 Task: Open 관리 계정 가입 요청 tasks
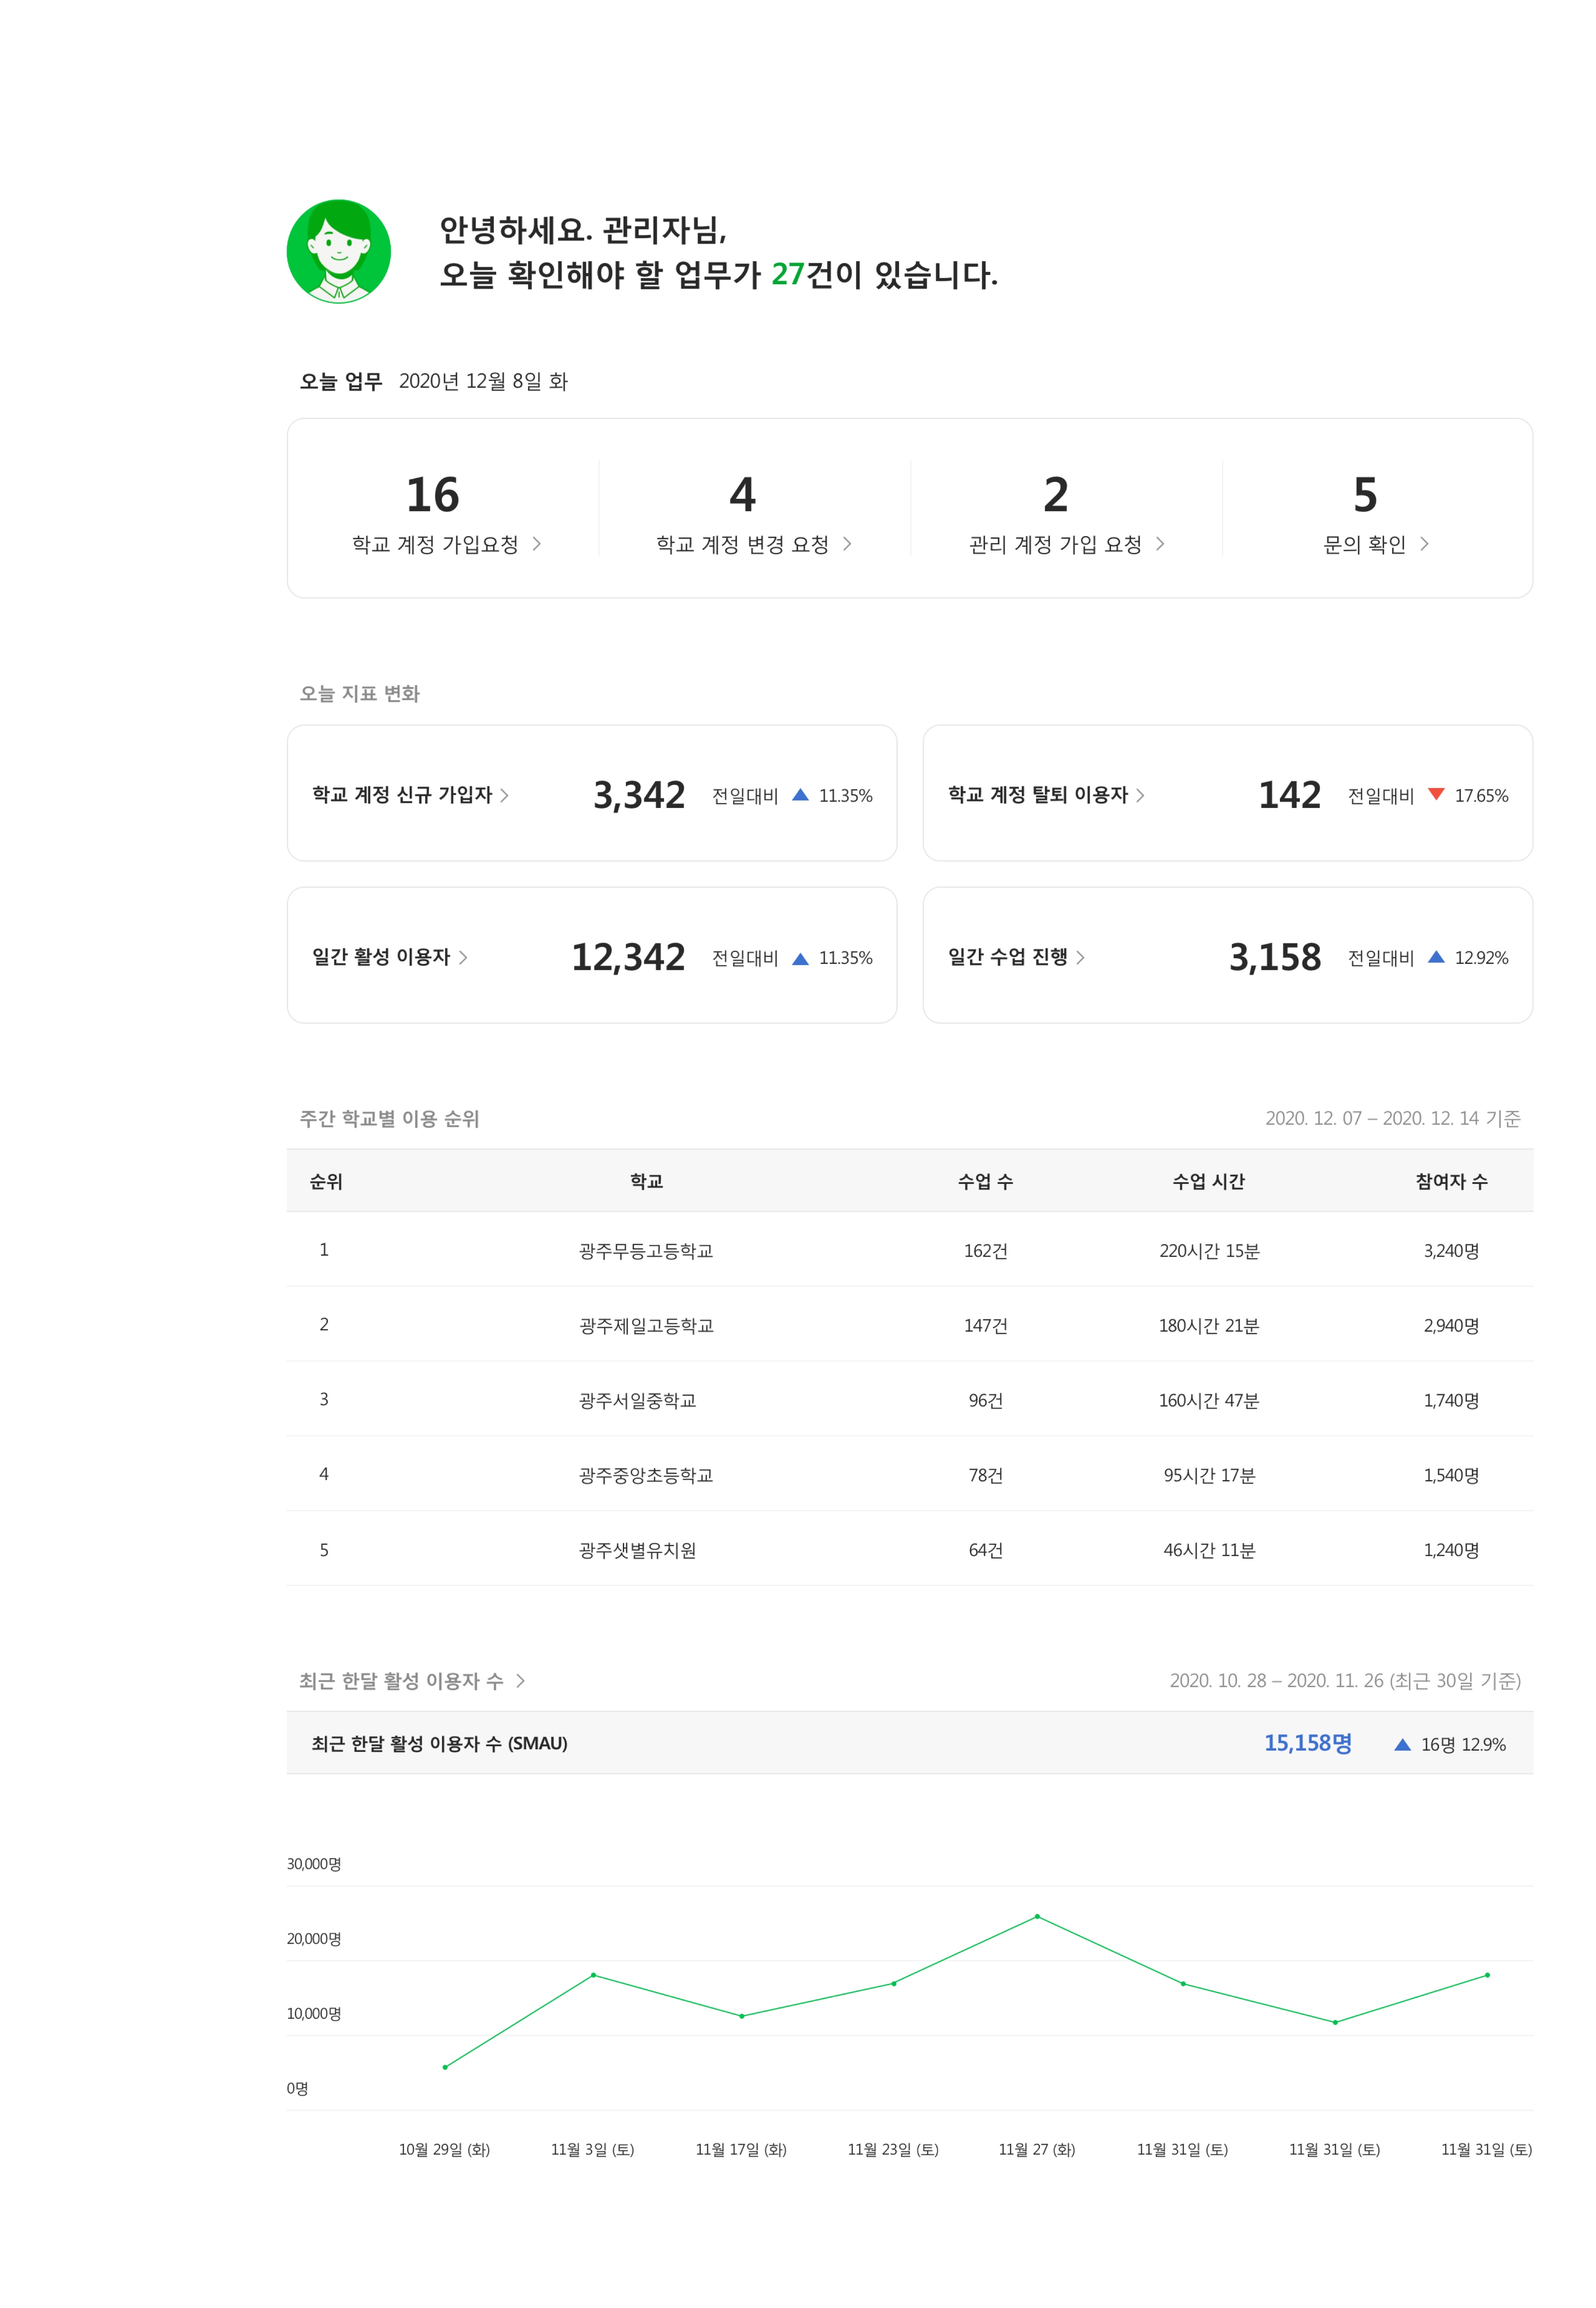pyautogui.click(x=1066, y=515)
